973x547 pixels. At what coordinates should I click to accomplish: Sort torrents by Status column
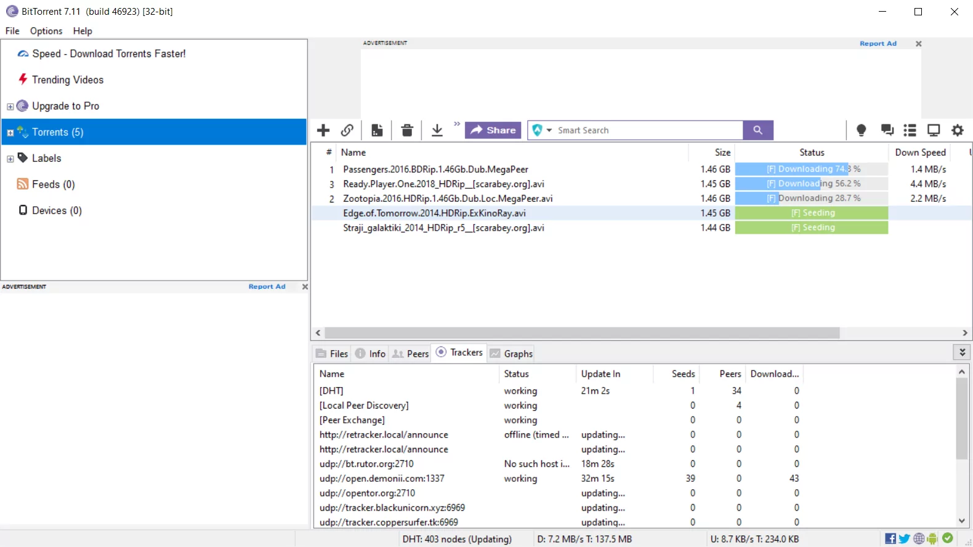[x=812, y=152]
